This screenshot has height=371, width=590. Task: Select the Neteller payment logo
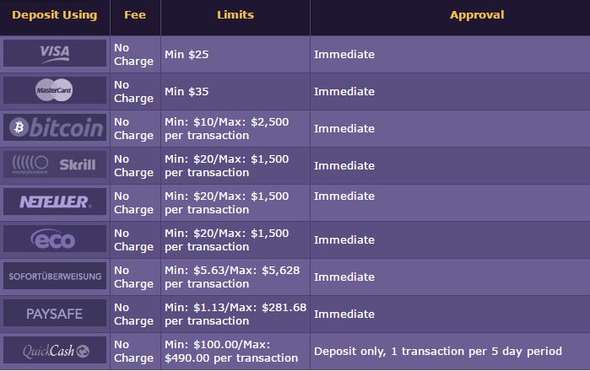click(55, 202)
